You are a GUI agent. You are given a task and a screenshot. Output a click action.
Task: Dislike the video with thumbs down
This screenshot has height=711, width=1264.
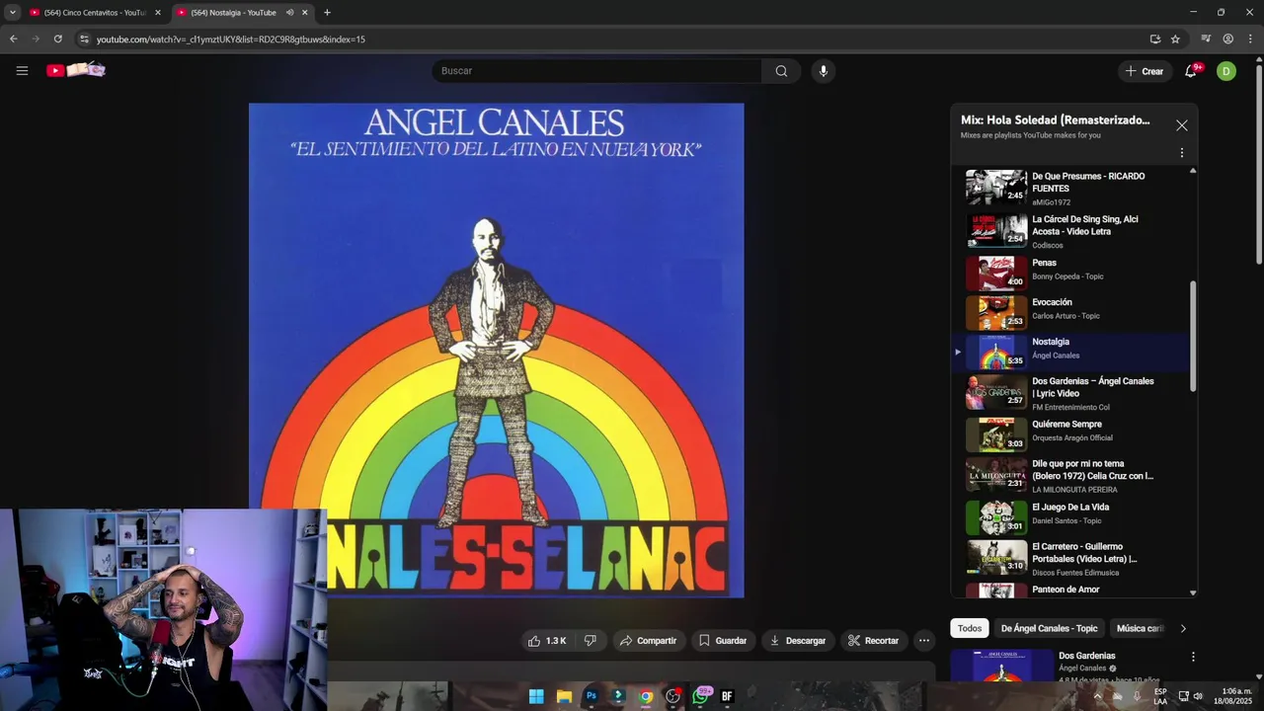click(590, 641)
